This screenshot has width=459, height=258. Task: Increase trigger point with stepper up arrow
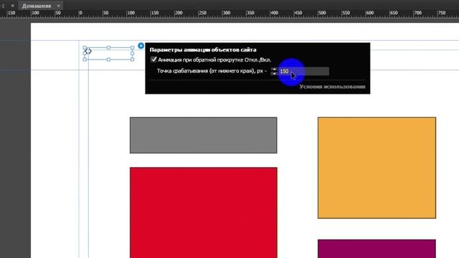274,70
